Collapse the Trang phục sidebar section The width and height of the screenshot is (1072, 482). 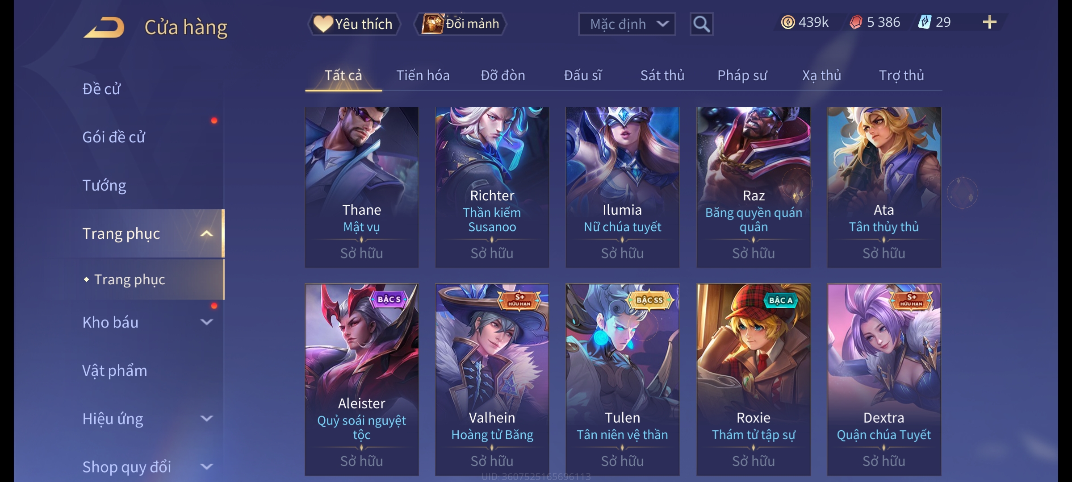[206, 233]
